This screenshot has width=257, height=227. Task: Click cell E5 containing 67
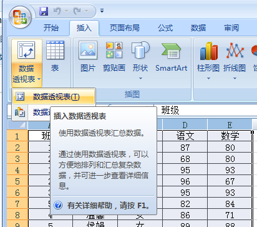[x=230, y=181]
